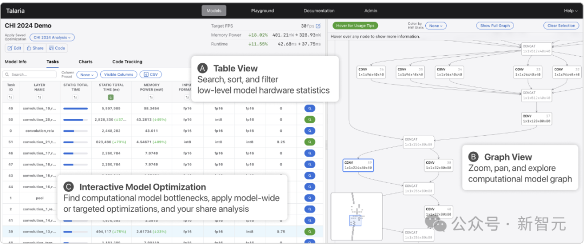Viewport: 585px width, 247px height.
Task: Click the magnifier button in the convolution_19 row
Action: [310, 108]
